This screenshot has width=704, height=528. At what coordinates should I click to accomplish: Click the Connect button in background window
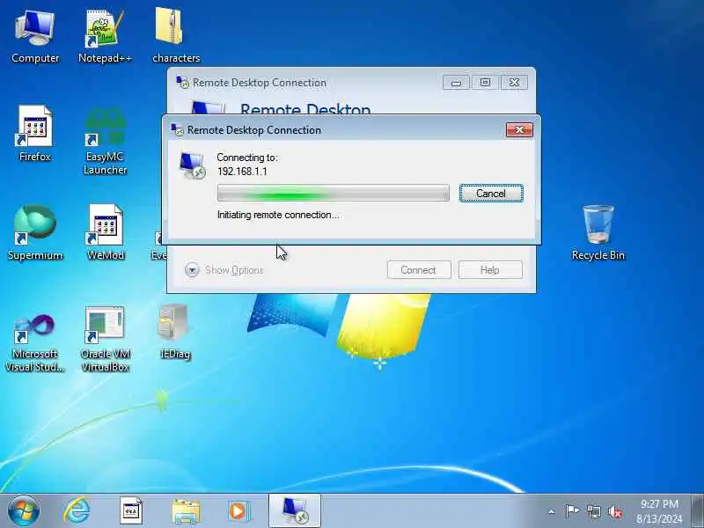click(419, 270)
